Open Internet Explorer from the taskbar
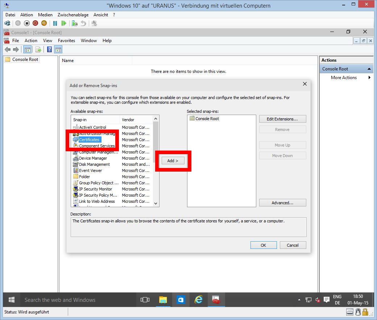This screenshot has width=377, height=320. coord(198,300)
